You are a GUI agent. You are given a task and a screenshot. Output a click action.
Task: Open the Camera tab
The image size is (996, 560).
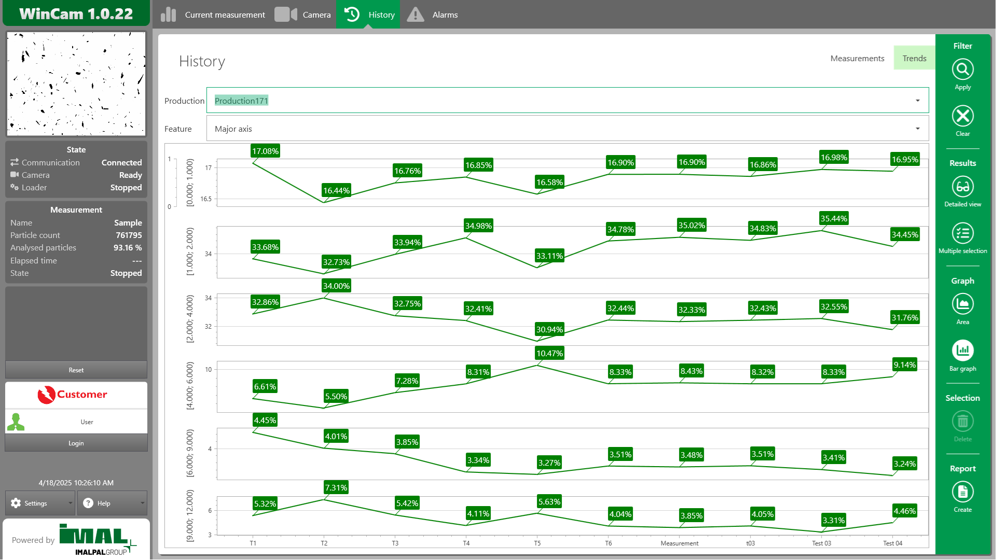click(x=303, y=15)
